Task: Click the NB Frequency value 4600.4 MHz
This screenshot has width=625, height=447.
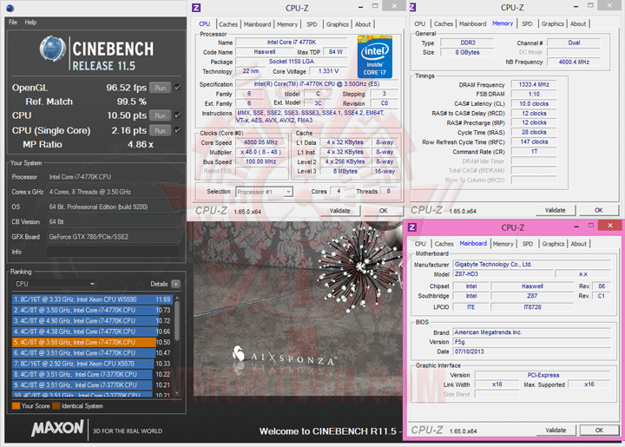Action: click(x=574, y=62)
